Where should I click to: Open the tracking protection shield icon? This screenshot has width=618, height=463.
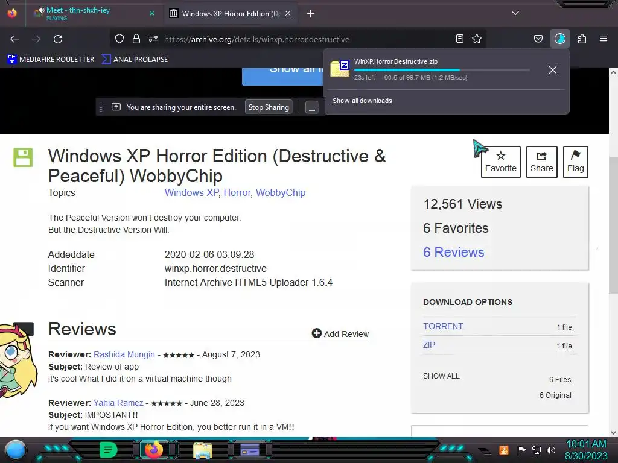119,39
